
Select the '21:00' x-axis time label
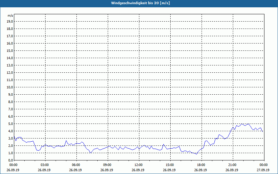point(232,165)
